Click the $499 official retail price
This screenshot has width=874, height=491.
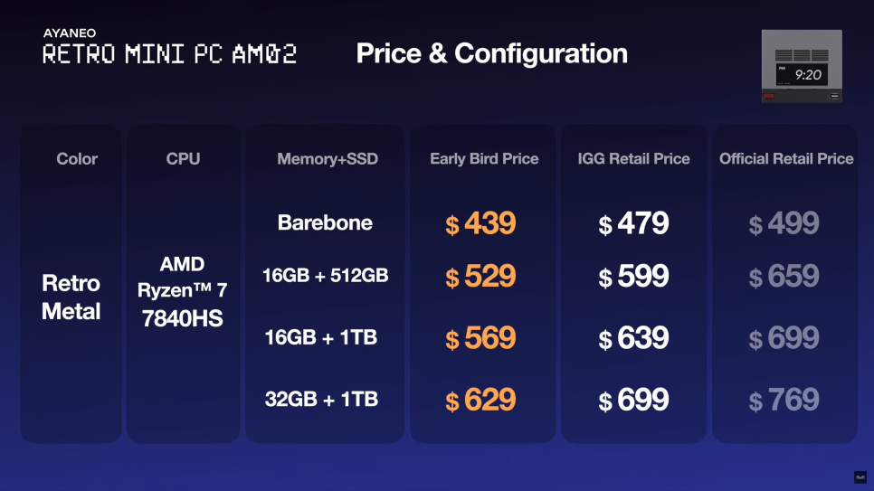(x=784, y=223)
